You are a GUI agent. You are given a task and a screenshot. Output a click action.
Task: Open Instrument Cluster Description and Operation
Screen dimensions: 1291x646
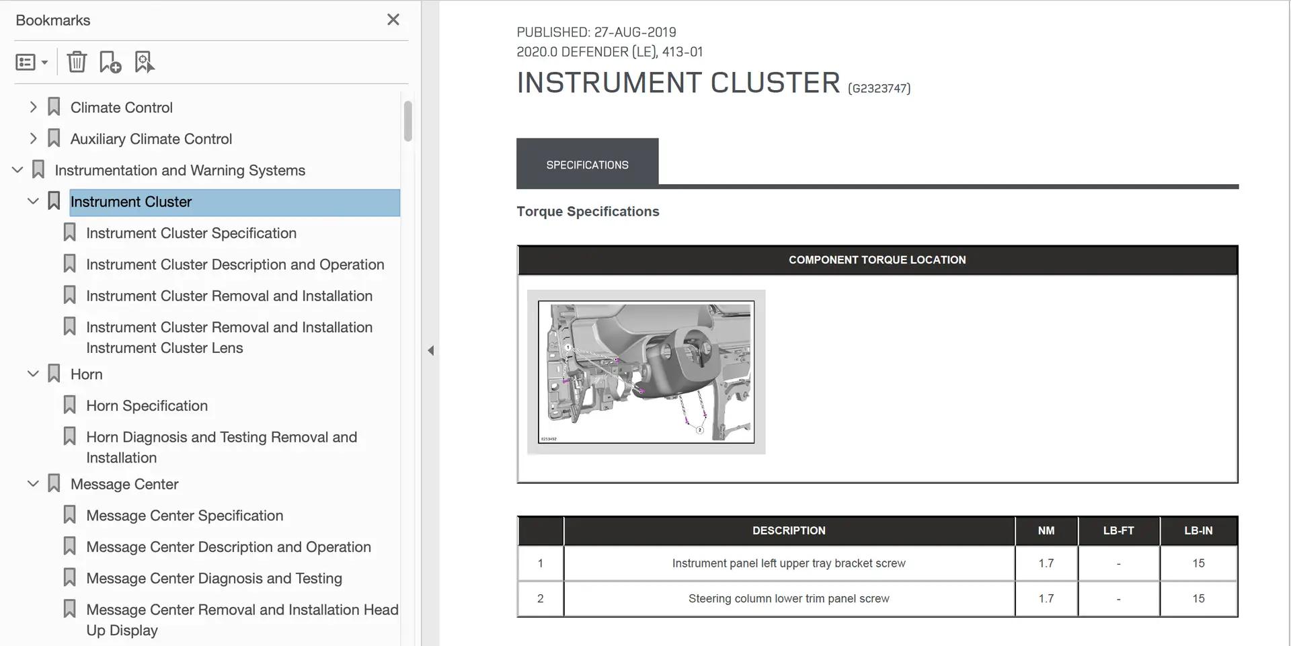tap(235, 265)
